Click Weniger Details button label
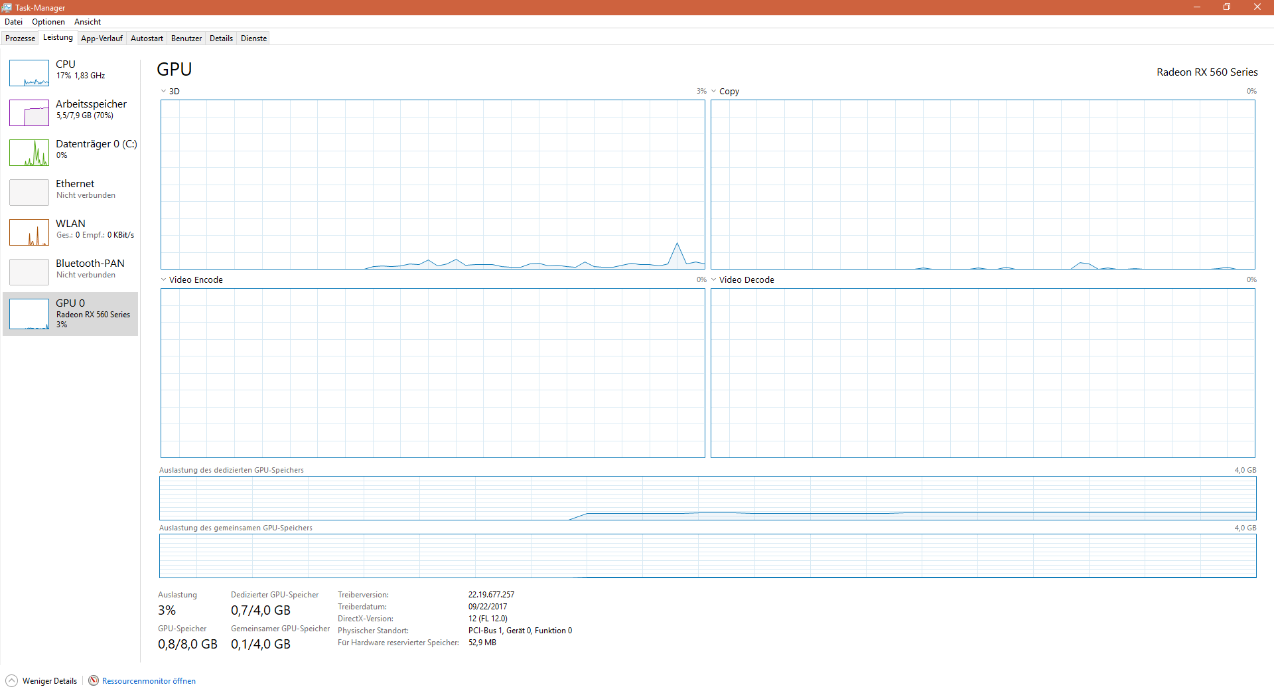 (50, 681)
